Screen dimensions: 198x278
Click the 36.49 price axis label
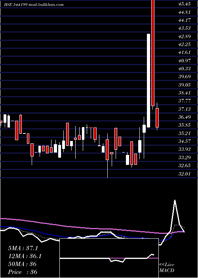pyautogui.click(x=185, y=117)
